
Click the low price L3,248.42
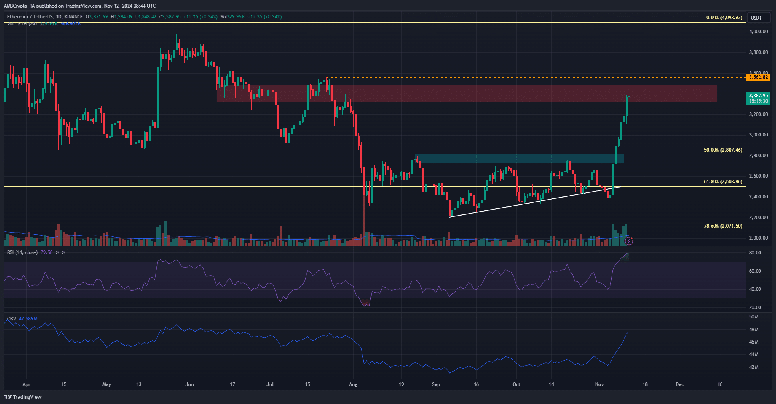(146, 17)
